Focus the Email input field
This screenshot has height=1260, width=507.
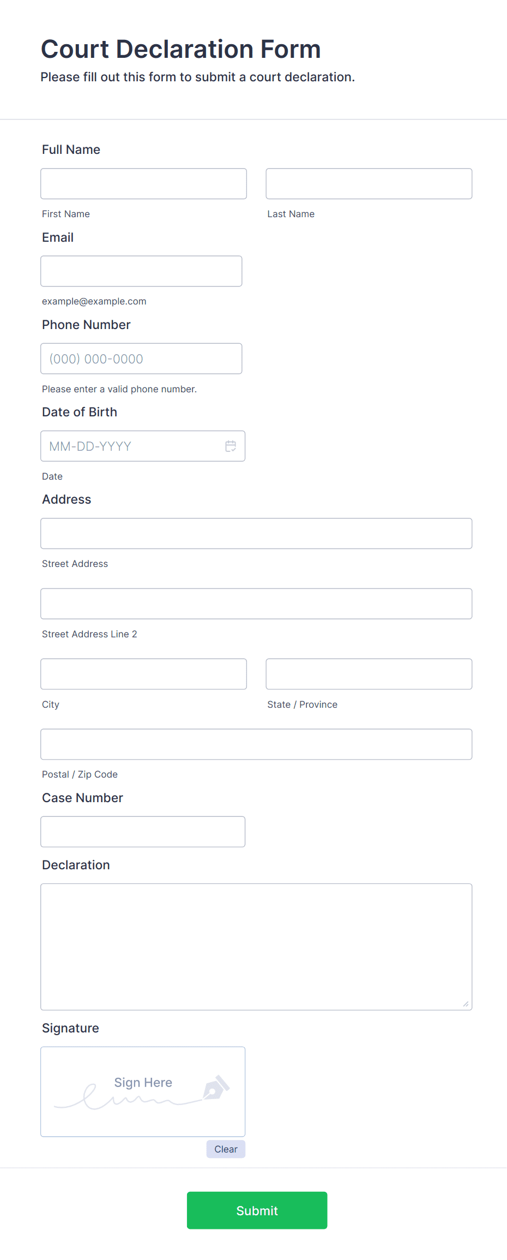141,271
